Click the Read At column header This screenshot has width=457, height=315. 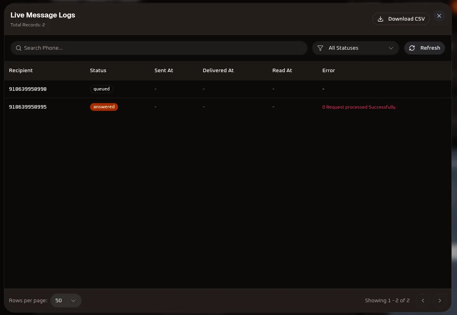coord(282,71)
